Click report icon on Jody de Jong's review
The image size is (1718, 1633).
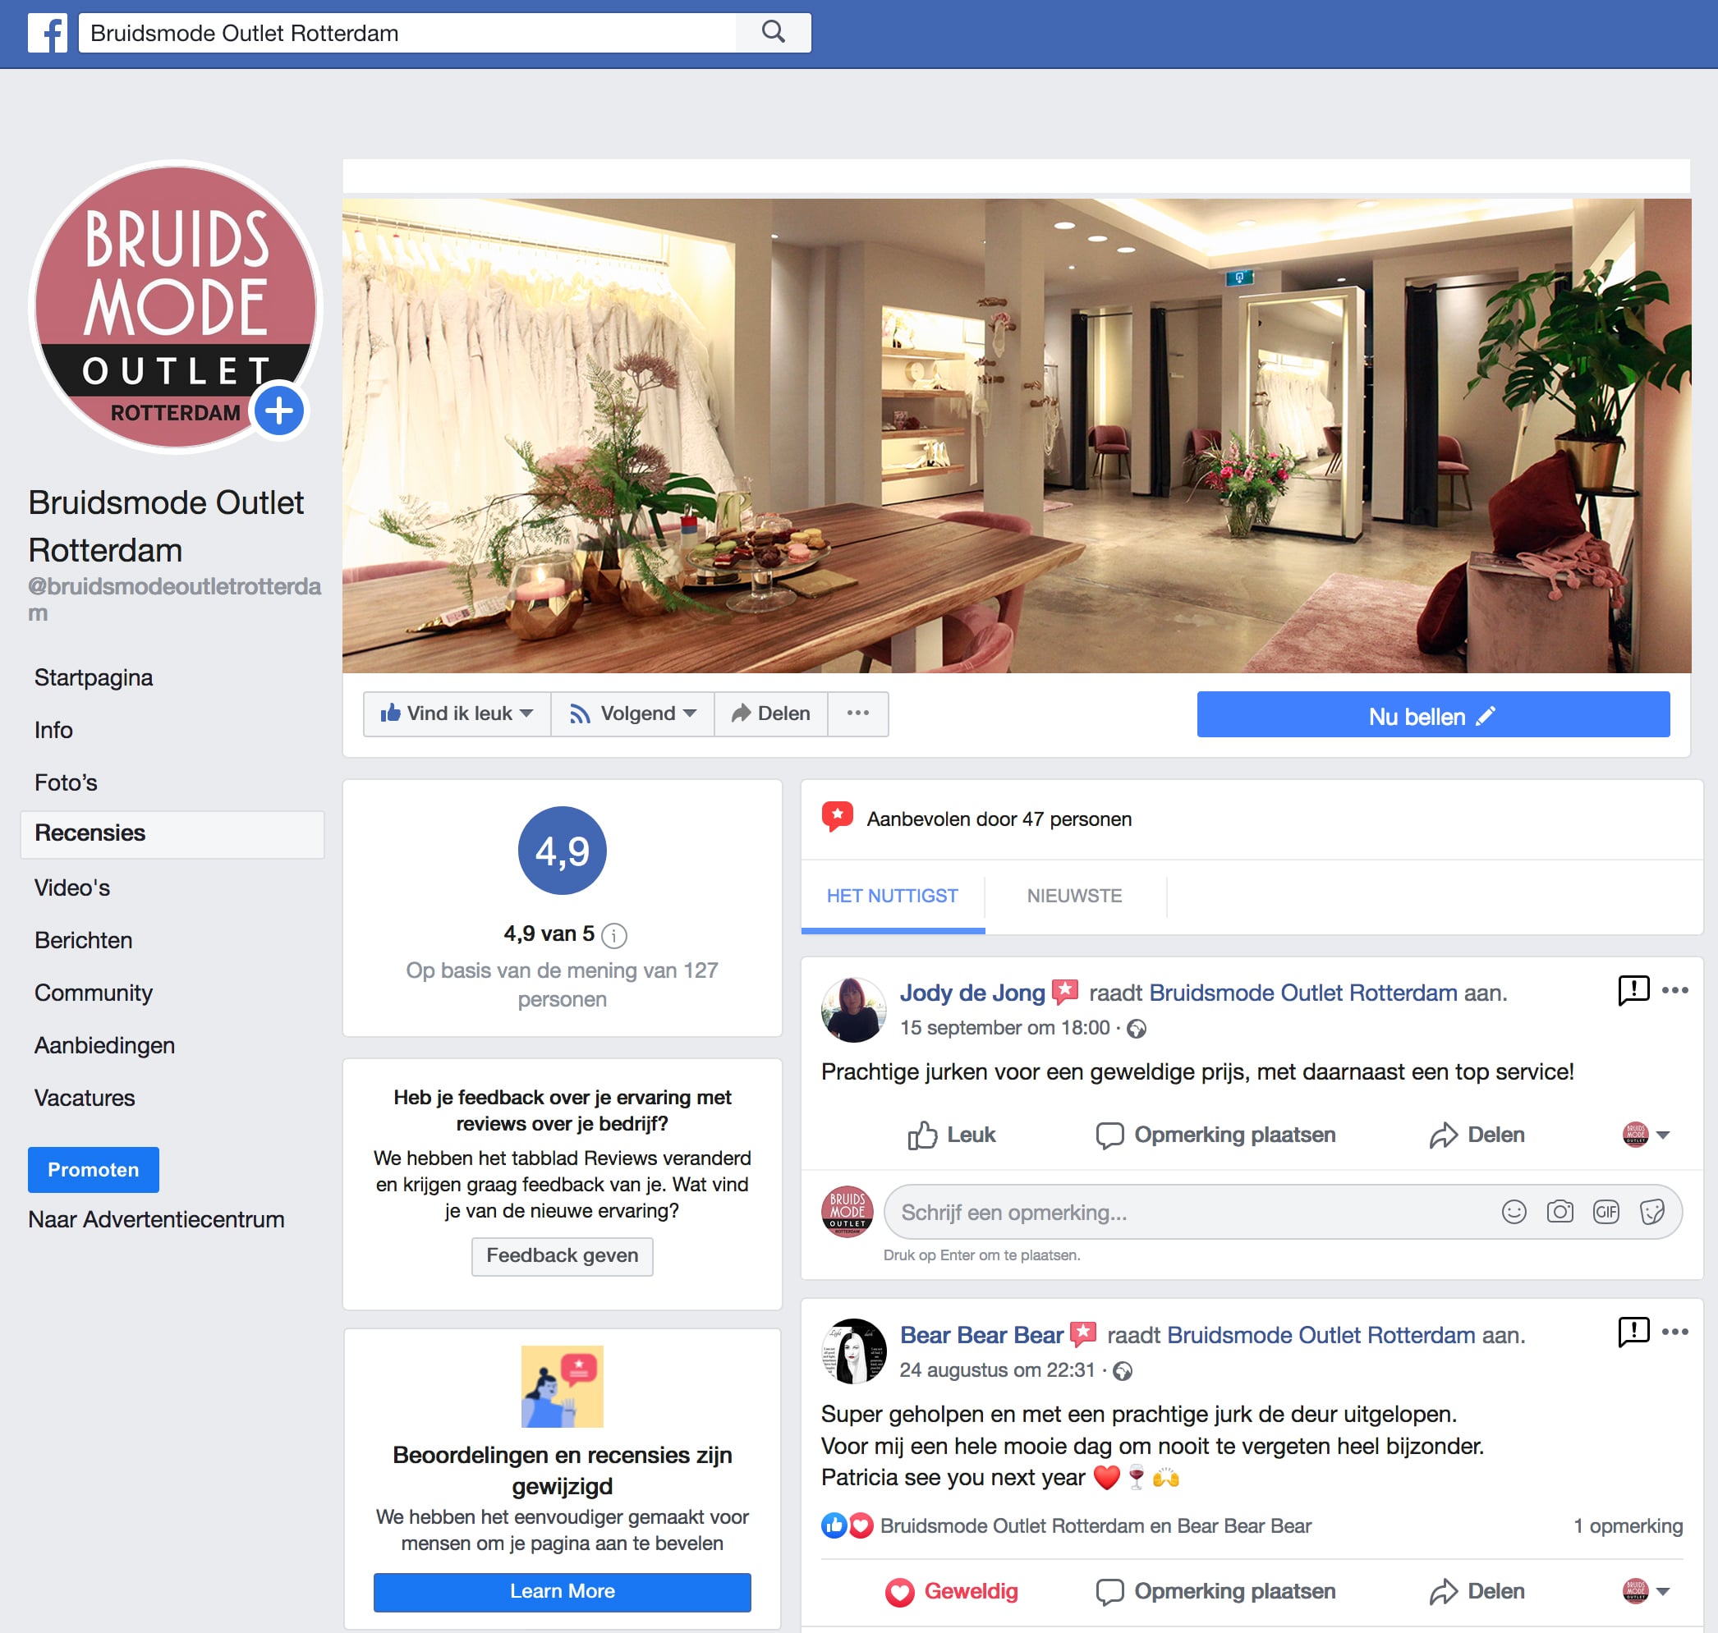pos(1633,989)
